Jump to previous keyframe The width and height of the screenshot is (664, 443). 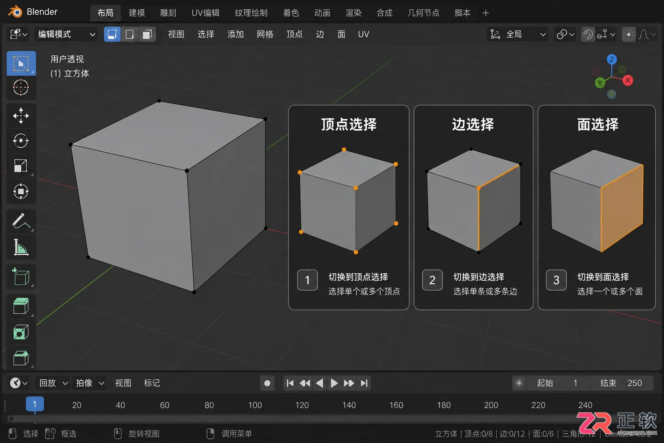pos(305,383)
